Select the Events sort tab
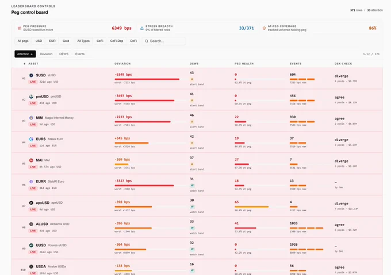This screenshot has width=391, height=275. pyautogui.click(x=80, y=54)
